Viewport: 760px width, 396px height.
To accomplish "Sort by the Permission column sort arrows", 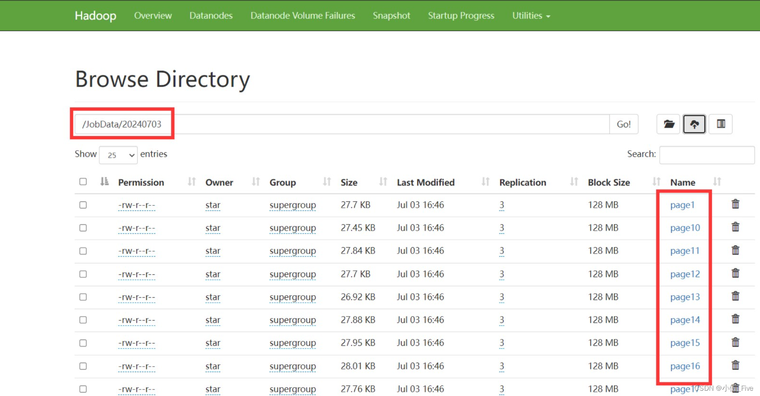I will [192, 181].
